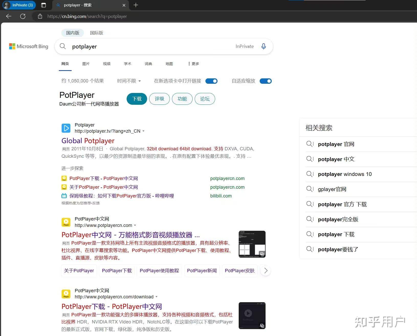Click the PotPlayer使用教程 sitelink chip
The image size is (417, 336).
(x=159, y=271)
